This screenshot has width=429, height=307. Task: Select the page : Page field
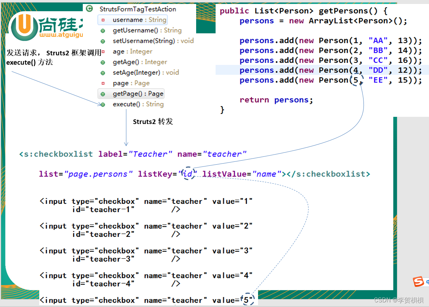131,83
